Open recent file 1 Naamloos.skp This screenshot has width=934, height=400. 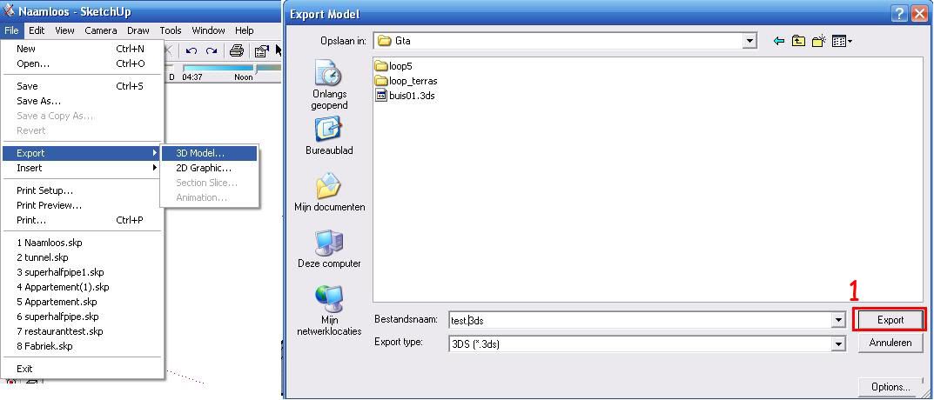click(82, 243)
